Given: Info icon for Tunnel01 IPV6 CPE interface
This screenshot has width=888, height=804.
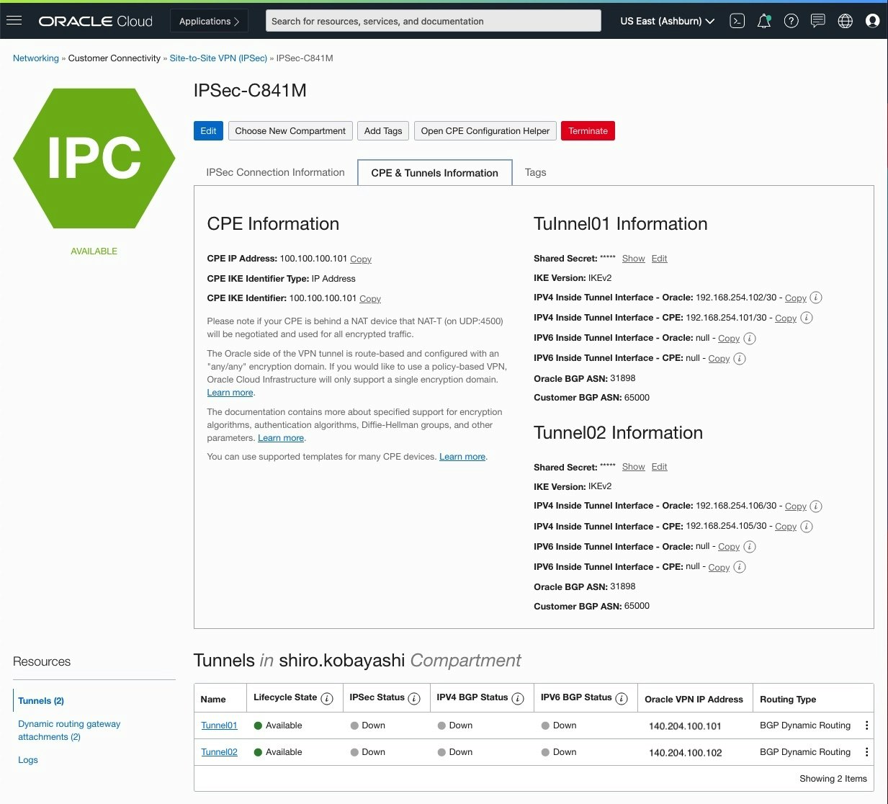Looking at the screenshot, I should point(740,358).
